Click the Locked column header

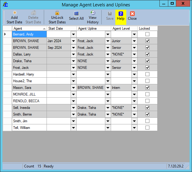145,29
